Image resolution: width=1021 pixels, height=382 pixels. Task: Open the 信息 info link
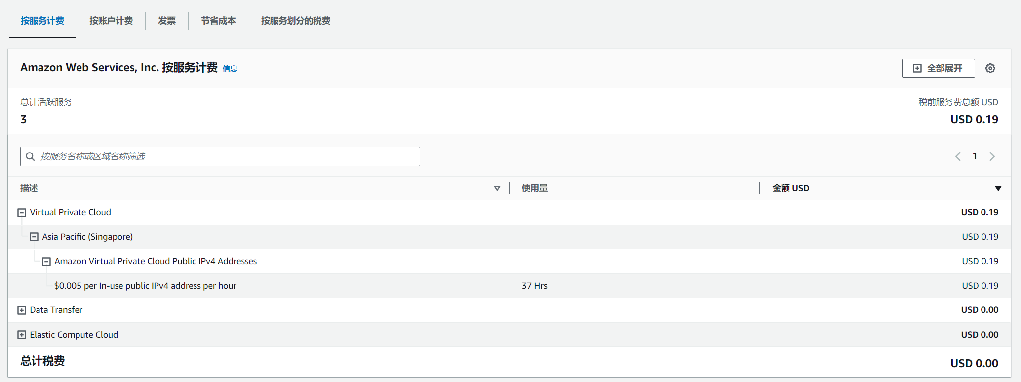tap(230, 69)
